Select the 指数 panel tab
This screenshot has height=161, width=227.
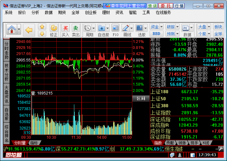click(158, 143)
